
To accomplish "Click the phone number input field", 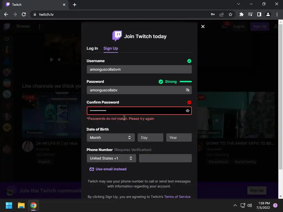I will pos(165,158).
